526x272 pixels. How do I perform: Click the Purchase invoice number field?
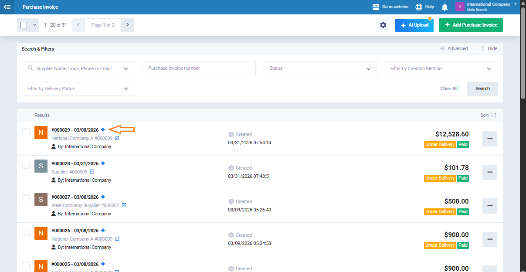click(x=199, y=68)
